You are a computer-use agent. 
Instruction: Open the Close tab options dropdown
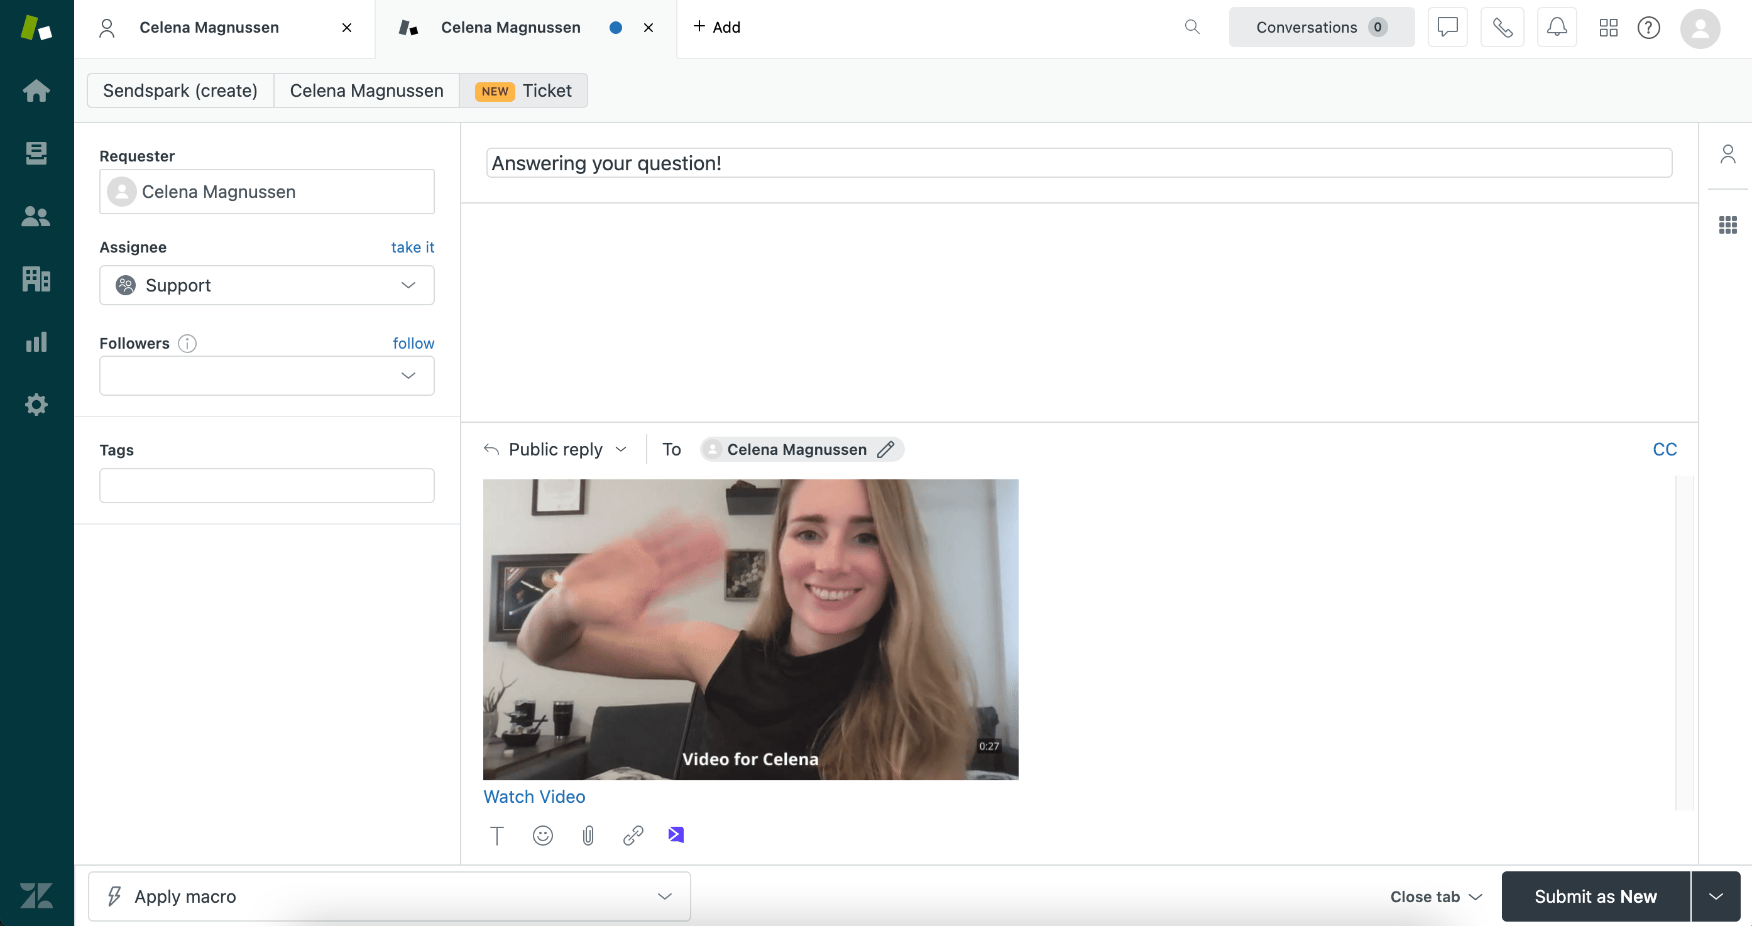click(x=1436, y=896)
